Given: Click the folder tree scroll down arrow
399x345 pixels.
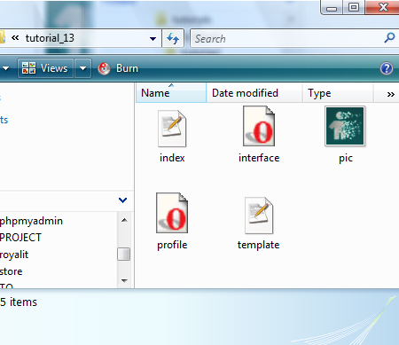Looking at the screenshot, I should [124, 280].
